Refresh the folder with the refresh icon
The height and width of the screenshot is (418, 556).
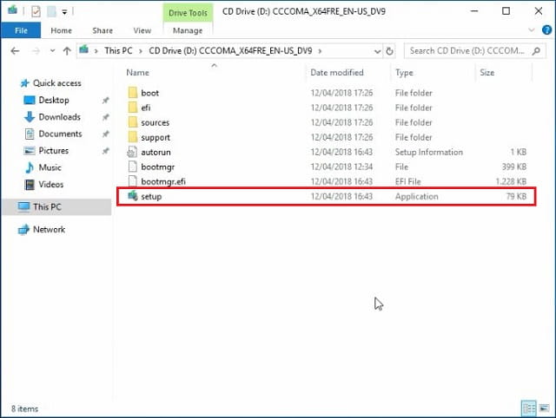pyautogui.click(x=389, y=51)
